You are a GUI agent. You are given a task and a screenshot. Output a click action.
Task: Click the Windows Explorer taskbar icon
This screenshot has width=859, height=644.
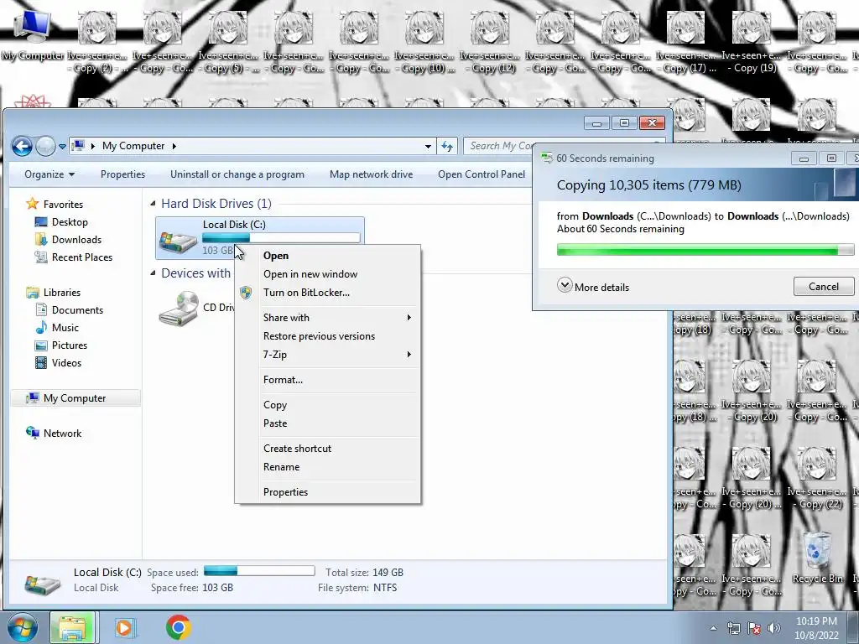tap(72, 627)
